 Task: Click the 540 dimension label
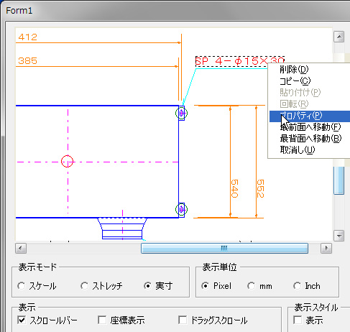pyautogui.click(x=234, y=189)
